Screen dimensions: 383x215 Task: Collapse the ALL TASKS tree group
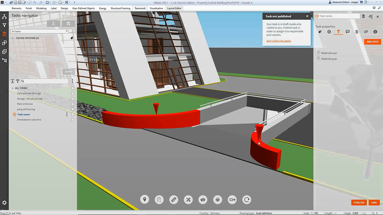pos(13,88)
